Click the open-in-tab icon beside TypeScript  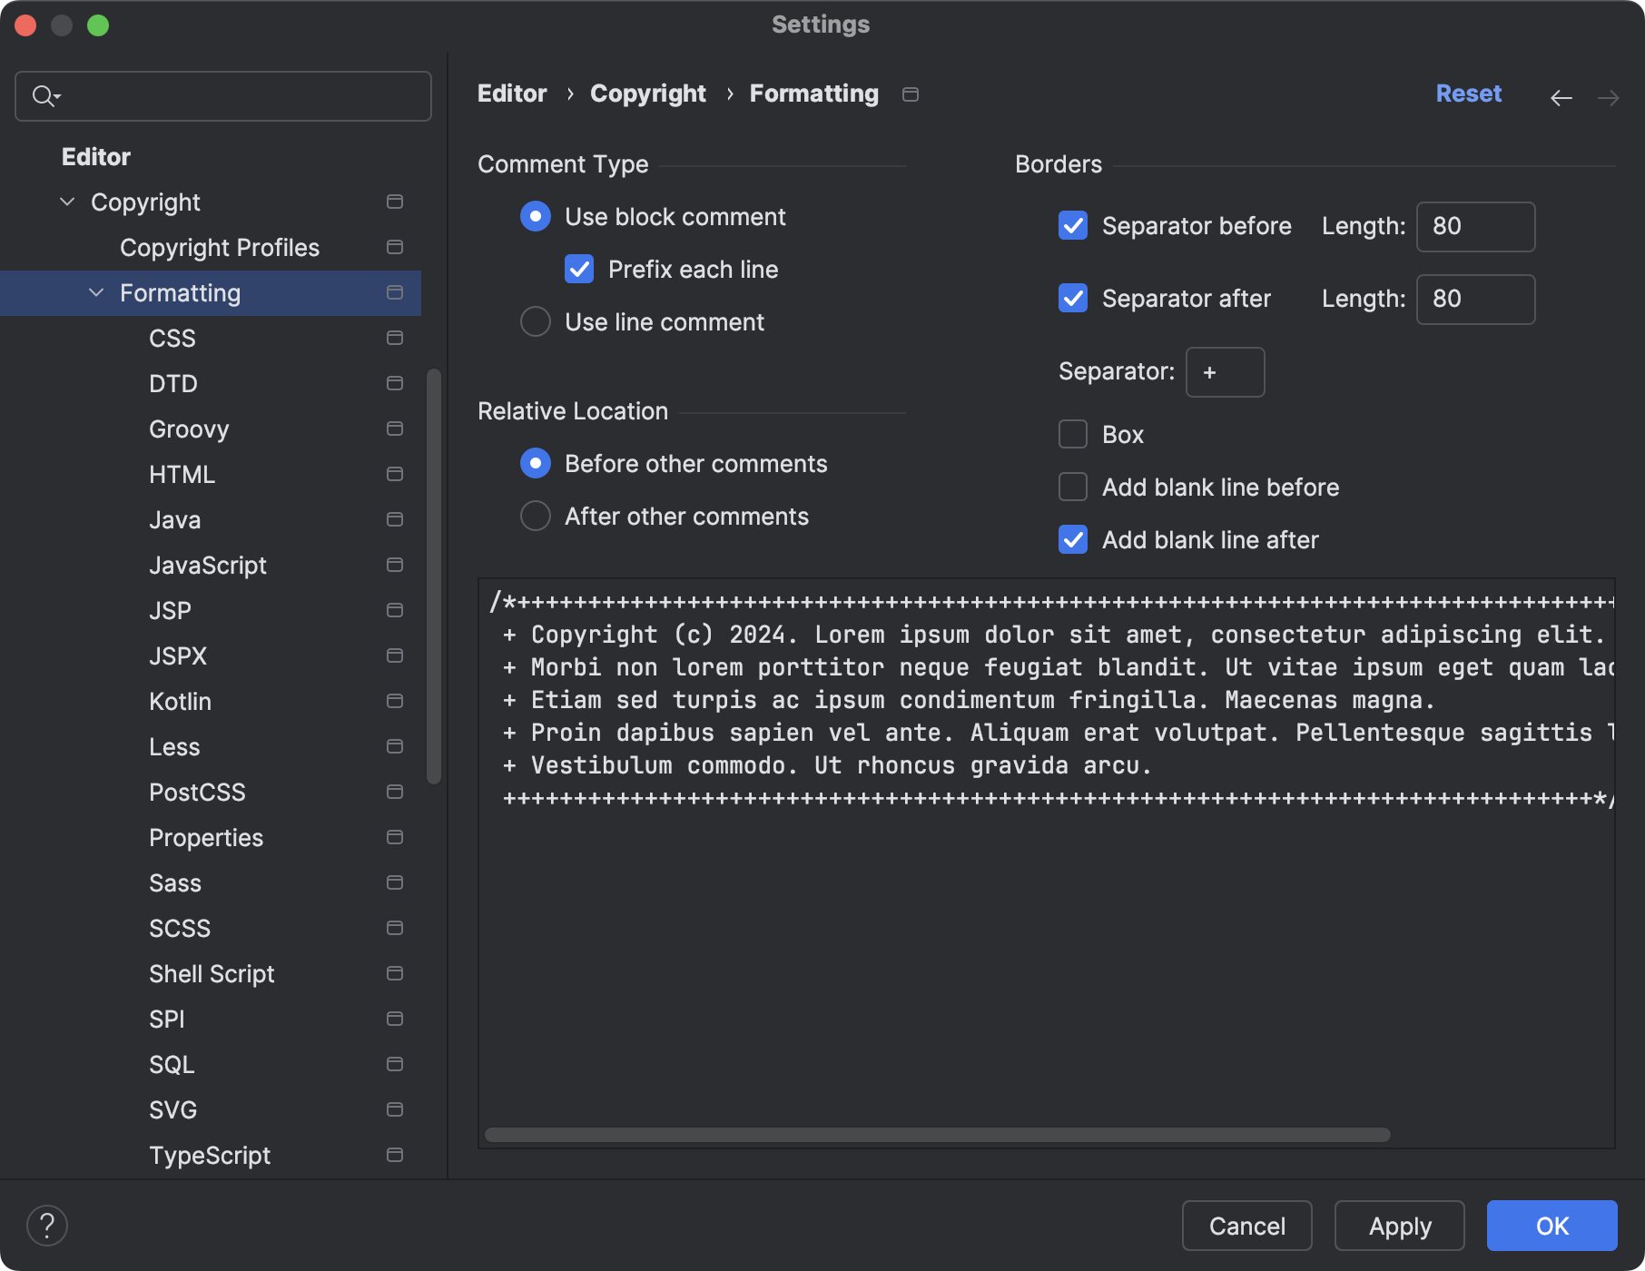[395, 1155]
